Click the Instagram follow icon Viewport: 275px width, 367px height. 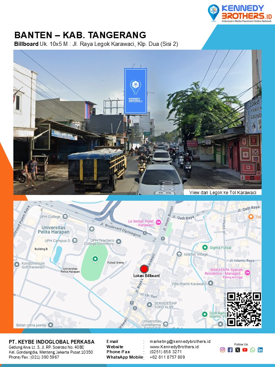click(x=222, y=350)
